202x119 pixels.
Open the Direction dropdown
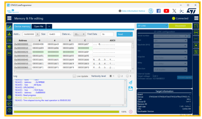click(x=170, y=70)
